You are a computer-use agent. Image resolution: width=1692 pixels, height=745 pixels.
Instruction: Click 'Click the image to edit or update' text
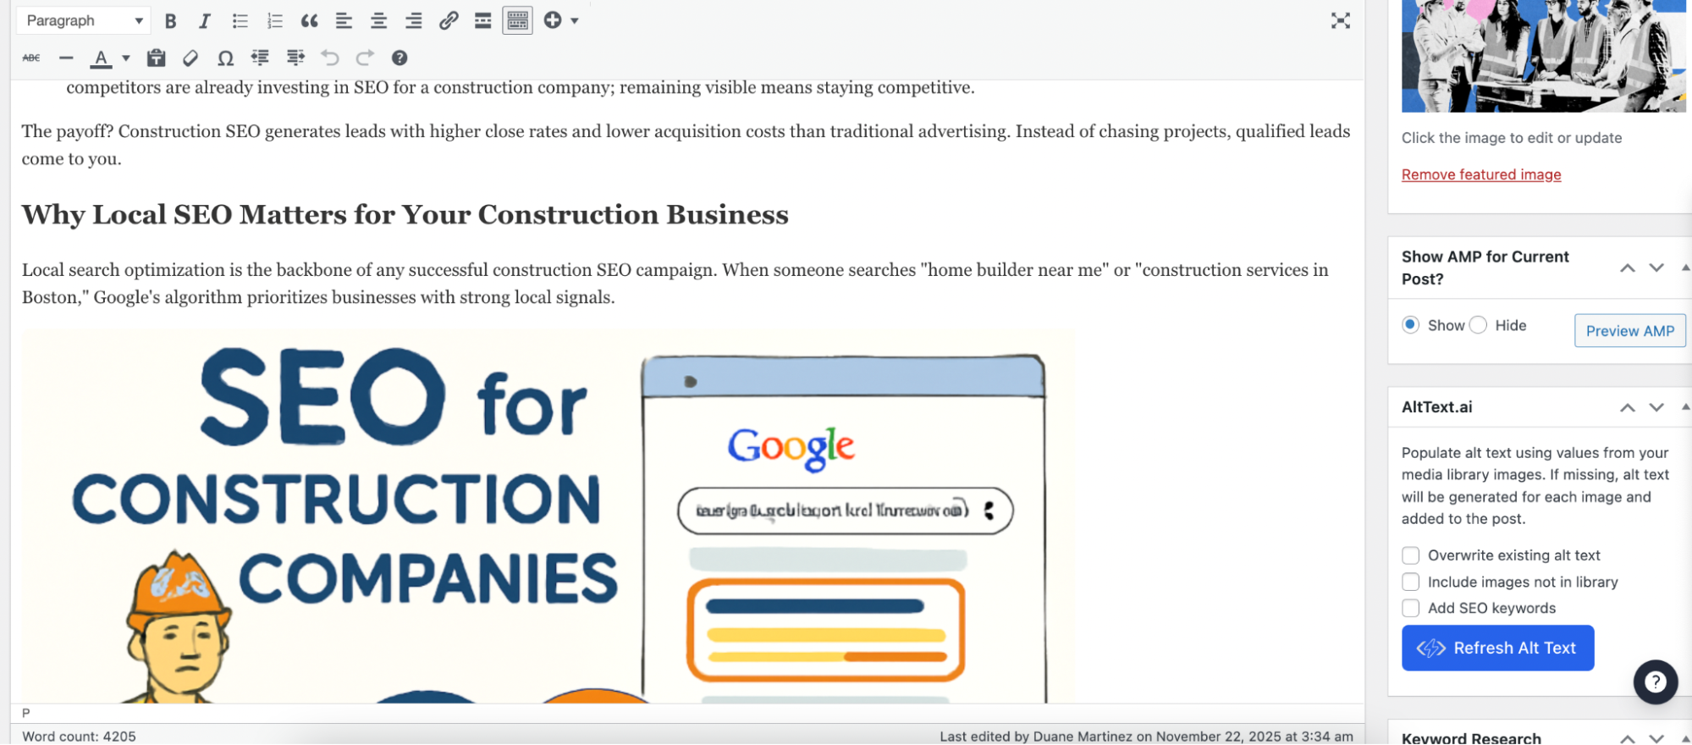[1512, 138]
